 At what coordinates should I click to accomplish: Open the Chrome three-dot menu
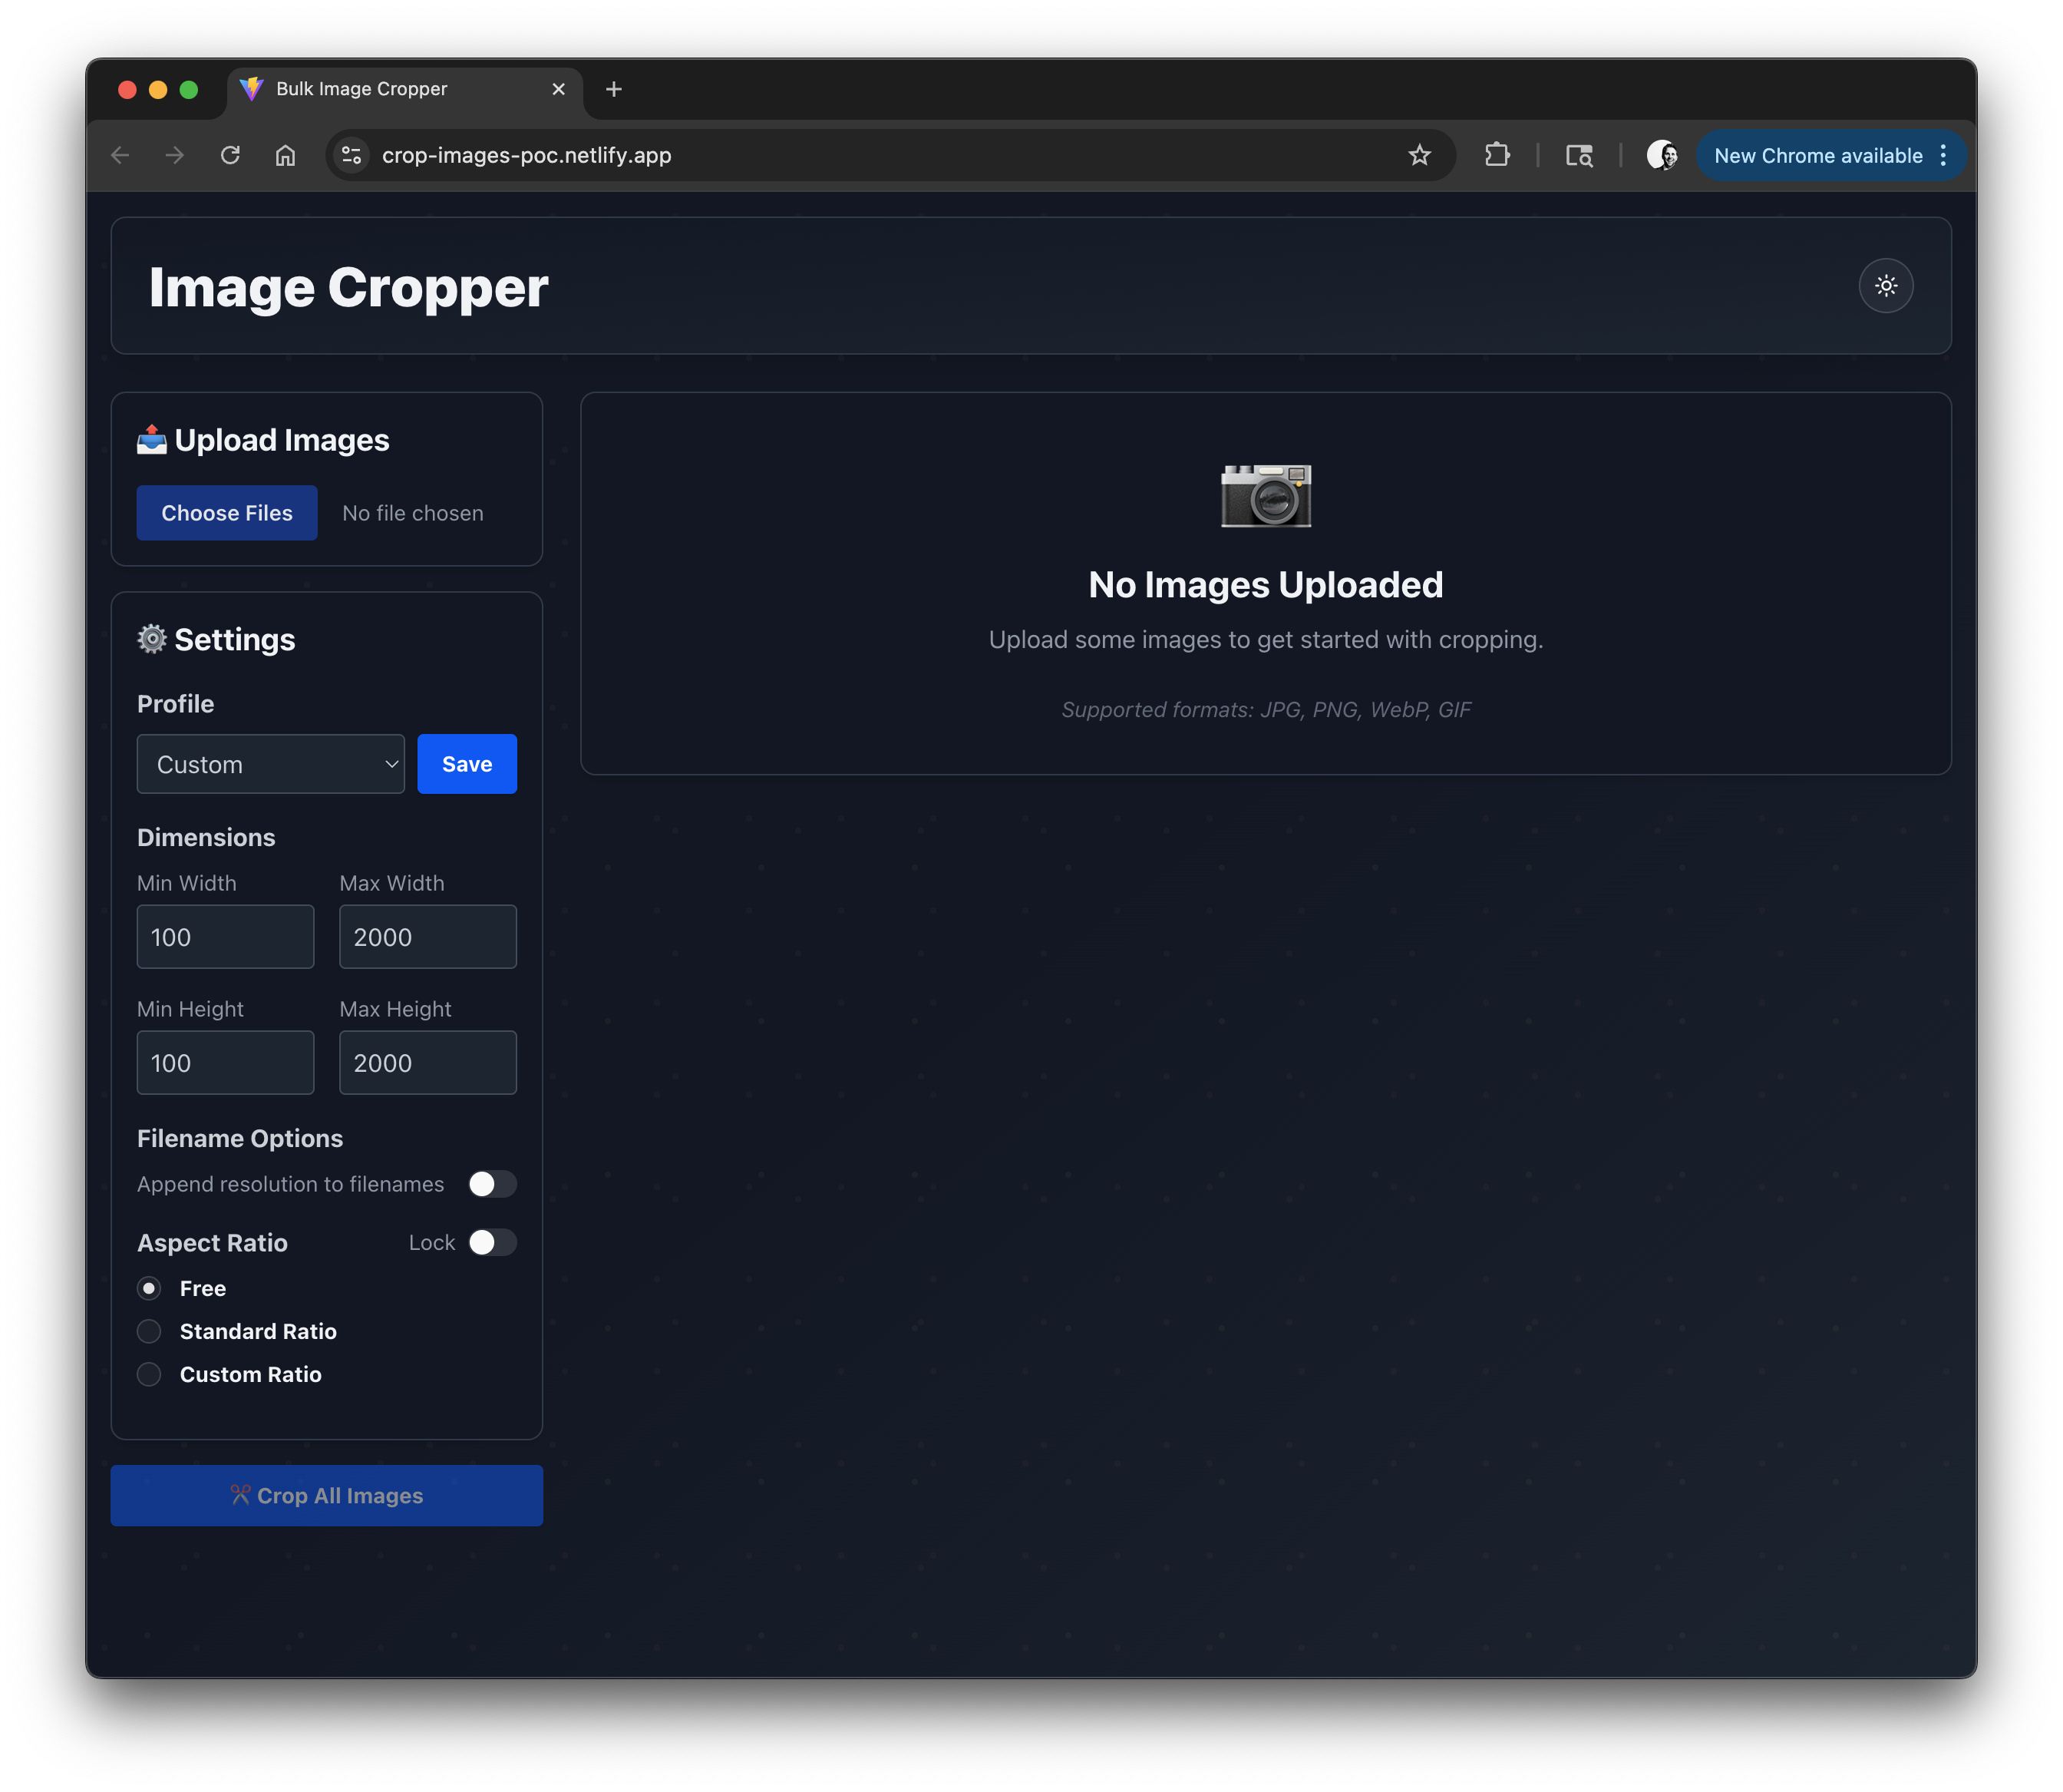[x=1942, y=155]
